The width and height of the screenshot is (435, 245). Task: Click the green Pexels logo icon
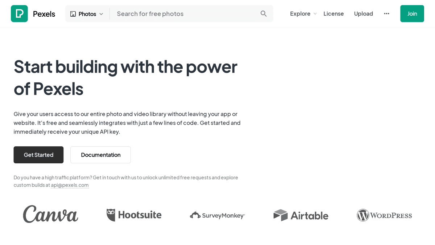coord(19,13)
